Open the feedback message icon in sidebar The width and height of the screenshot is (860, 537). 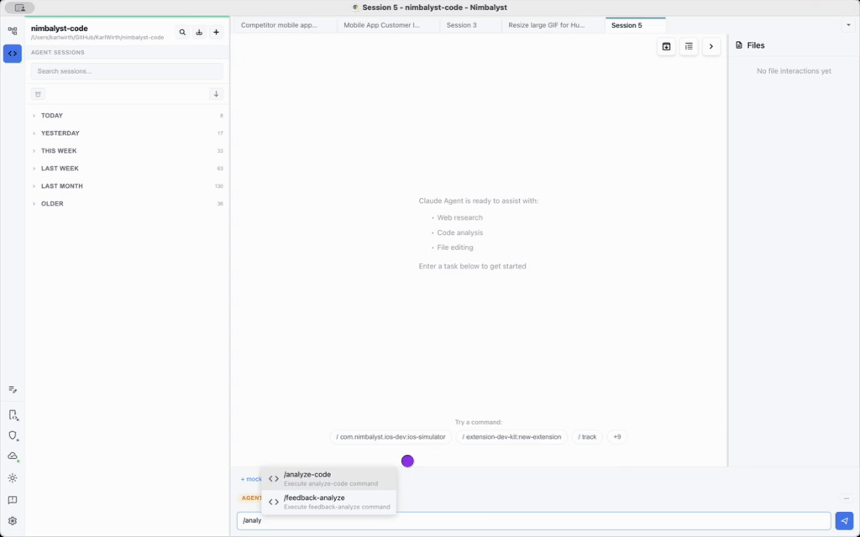point(12,498)
